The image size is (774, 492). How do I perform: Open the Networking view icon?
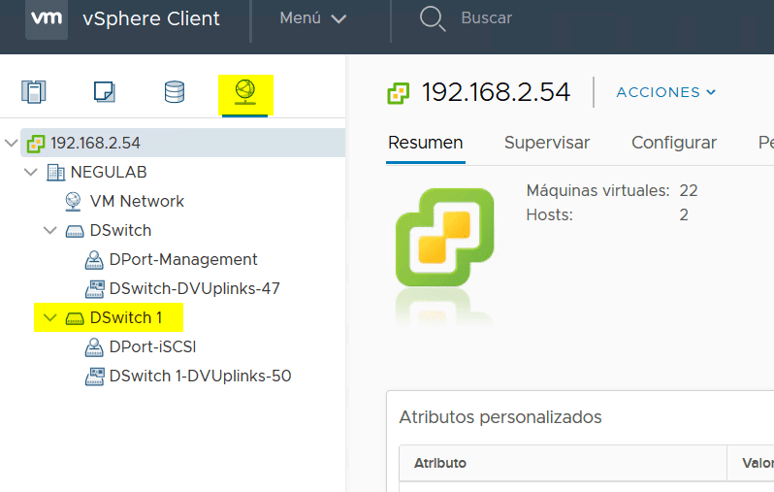(244, 92)
